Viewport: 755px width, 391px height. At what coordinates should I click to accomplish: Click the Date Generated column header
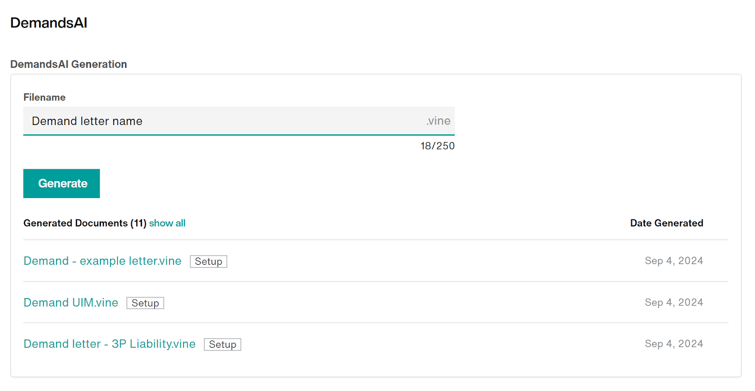pyautogui.click(x=666, y=223)
